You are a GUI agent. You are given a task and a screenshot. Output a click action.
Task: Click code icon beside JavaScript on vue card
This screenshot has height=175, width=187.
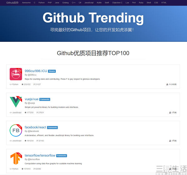click(11, 113)
